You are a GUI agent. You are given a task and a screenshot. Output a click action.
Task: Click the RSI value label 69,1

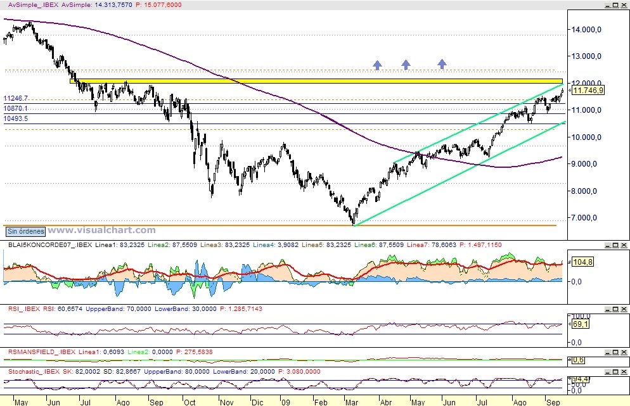[580, 324]
